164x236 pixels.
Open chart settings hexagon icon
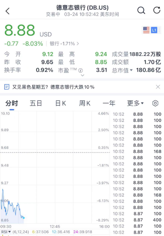[155, 103]
